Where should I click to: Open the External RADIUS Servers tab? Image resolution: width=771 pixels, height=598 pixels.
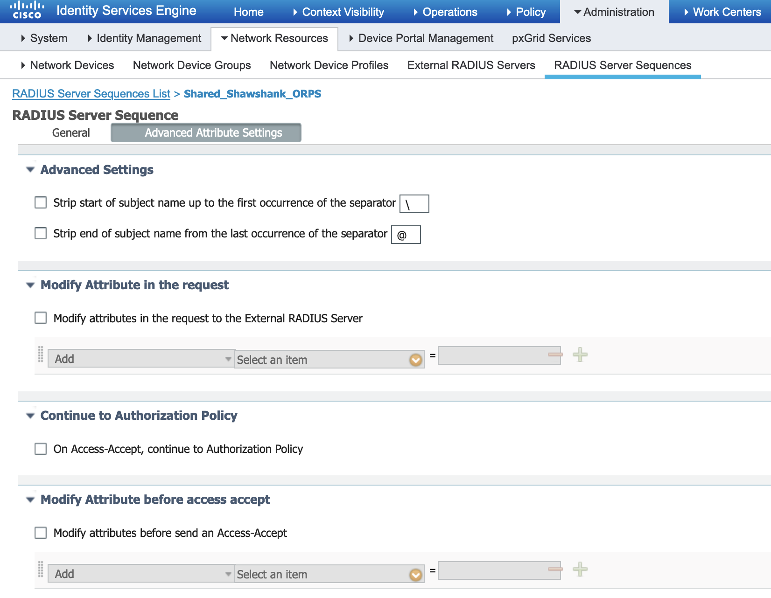pos(471,65)
